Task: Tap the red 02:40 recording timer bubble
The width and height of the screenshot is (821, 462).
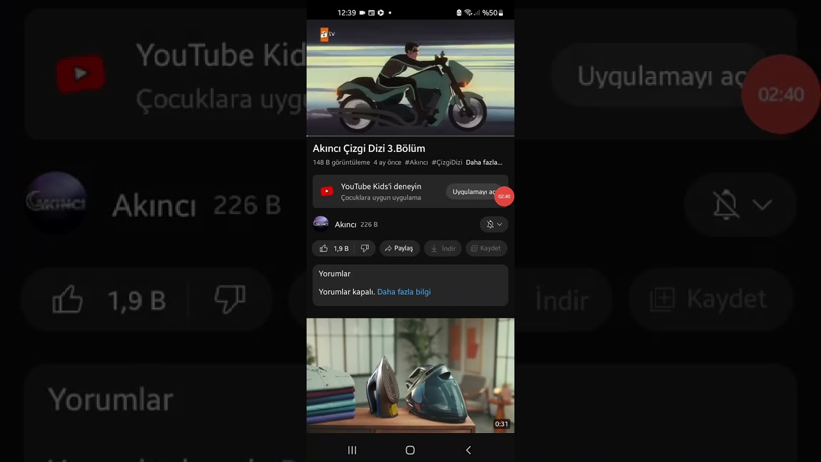Action: pyautogui.click(x=504, y=196)
